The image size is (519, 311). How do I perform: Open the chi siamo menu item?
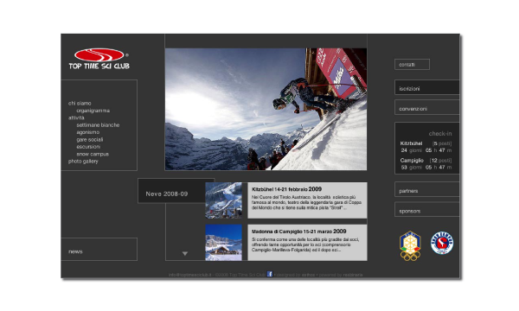pyautogui.click(x=80, y=103)
